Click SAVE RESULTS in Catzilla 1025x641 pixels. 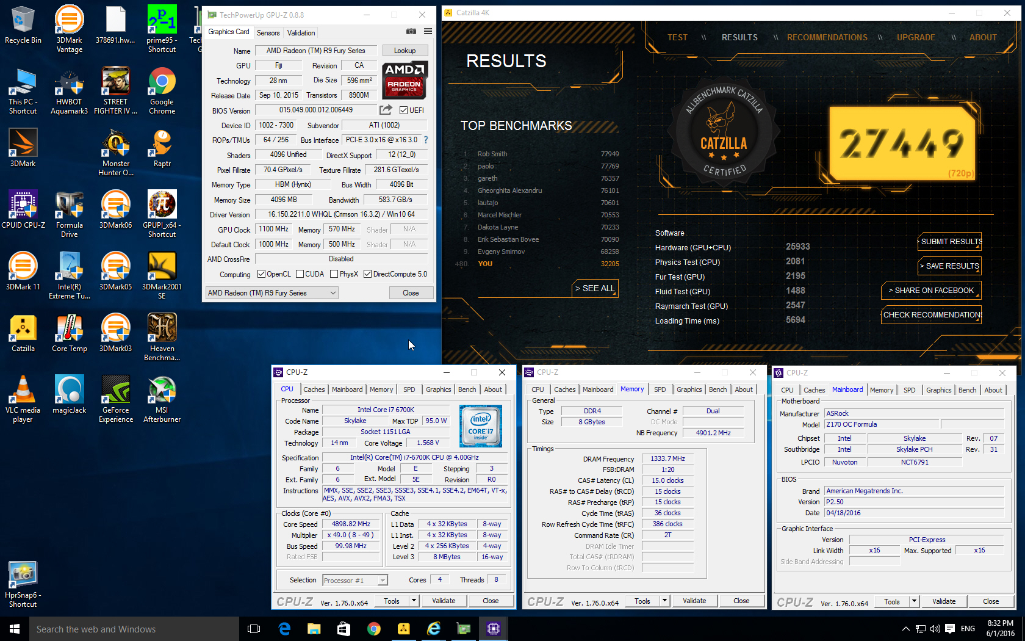[950, 266]
